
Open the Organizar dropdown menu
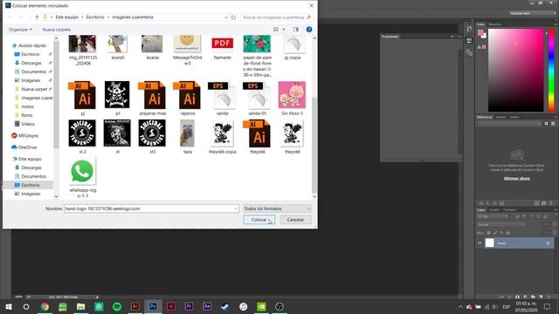coord(20,30)
